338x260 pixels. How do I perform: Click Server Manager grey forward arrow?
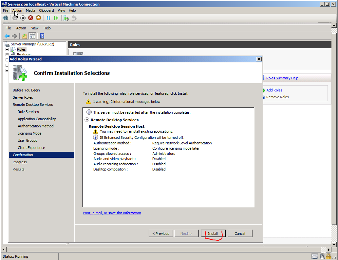click(x=14, y=36)
